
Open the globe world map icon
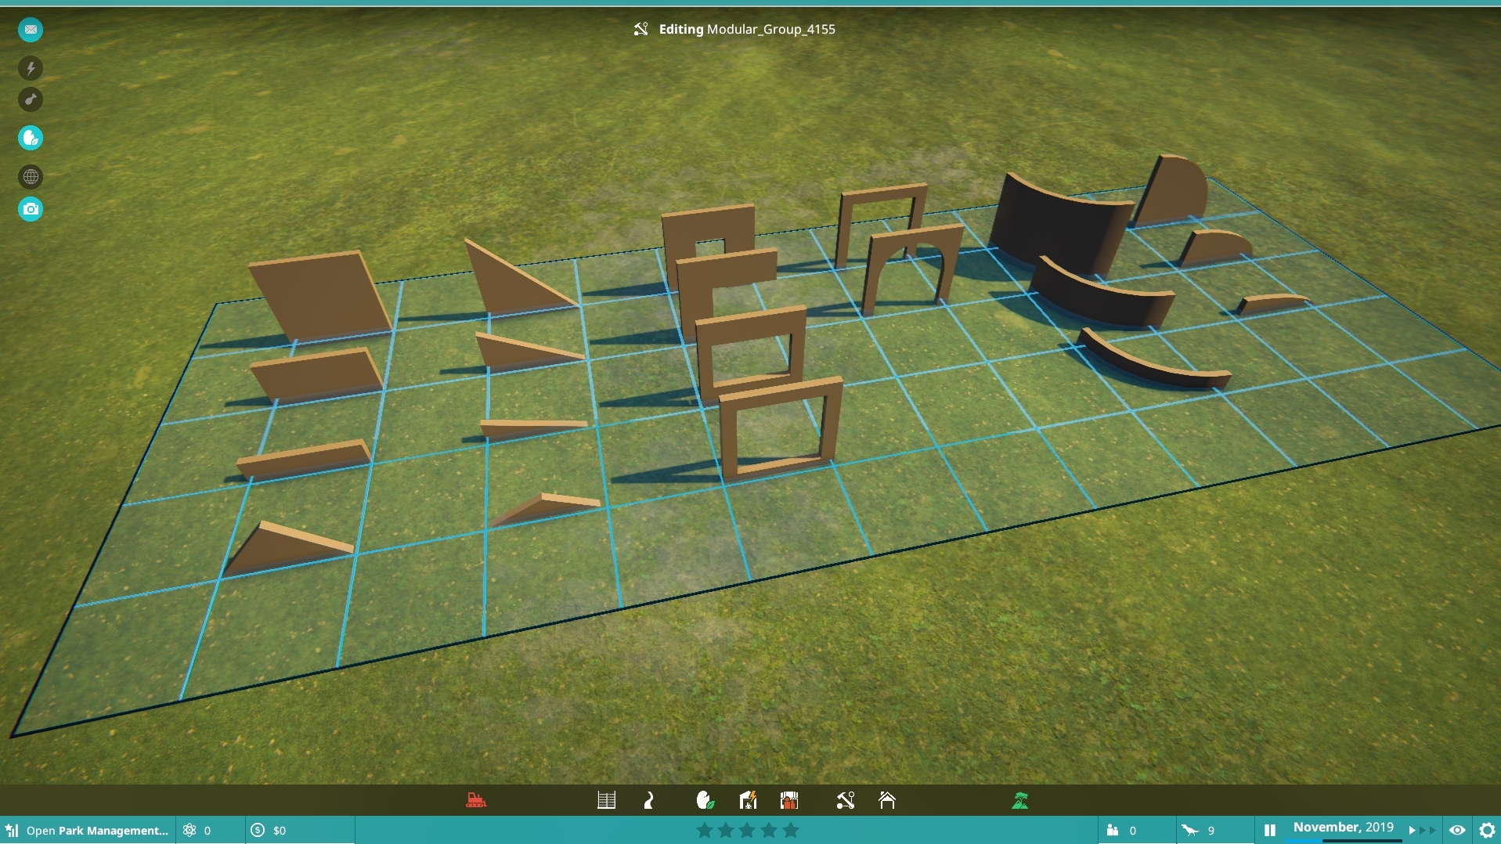pyautogui.click(x=31, y=177)
